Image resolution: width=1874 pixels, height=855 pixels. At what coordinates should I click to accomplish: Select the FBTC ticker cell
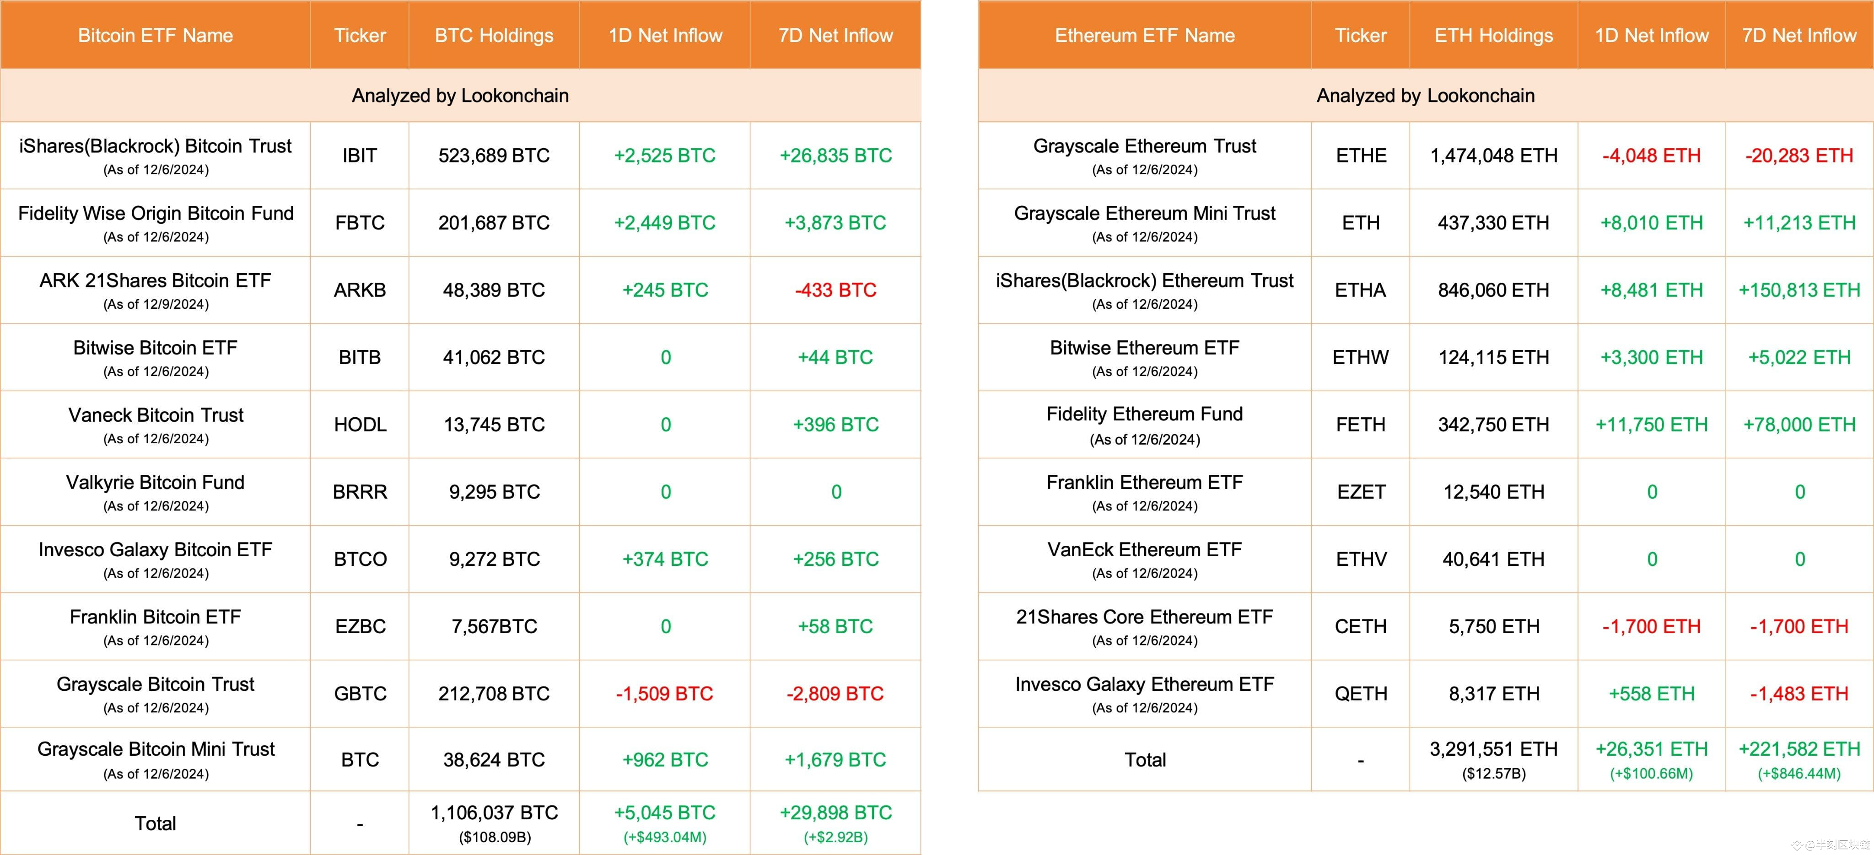click(x=359, y=223)
